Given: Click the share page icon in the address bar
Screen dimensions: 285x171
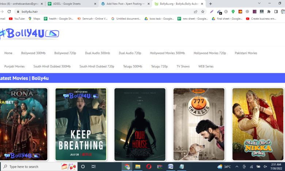Looking at the screenshot, I should (x=195, y=12).
